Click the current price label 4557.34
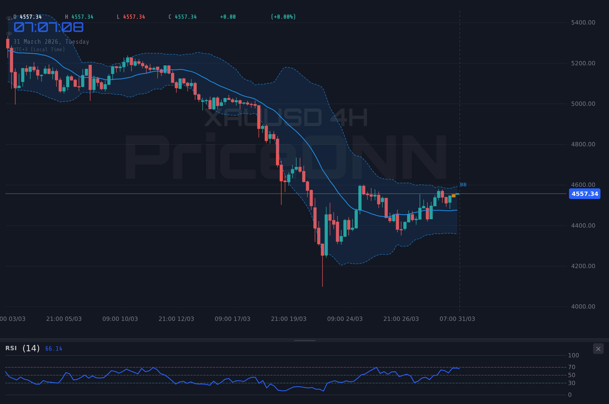 (x=584, y=194)
